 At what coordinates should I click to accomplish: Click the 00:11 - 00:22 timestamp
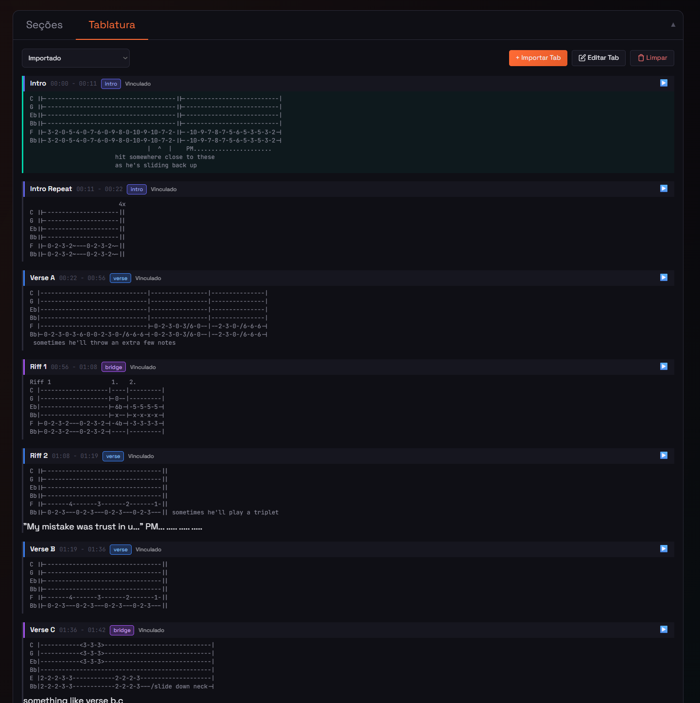click(99, 189)
